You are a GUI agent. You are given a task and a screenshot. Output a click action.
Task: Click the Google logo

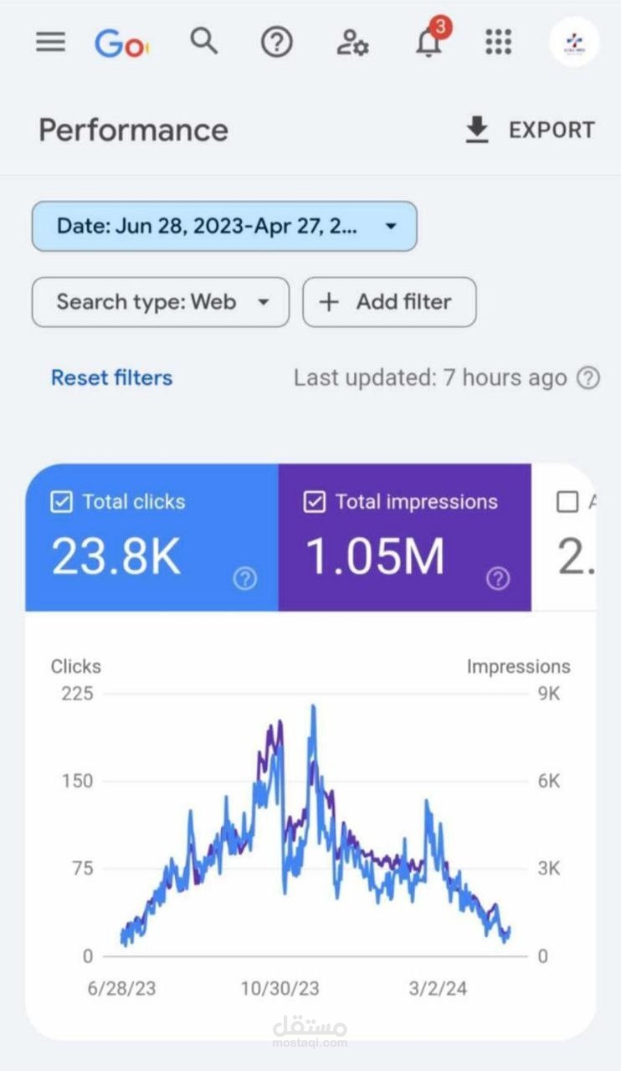point(121,43)
